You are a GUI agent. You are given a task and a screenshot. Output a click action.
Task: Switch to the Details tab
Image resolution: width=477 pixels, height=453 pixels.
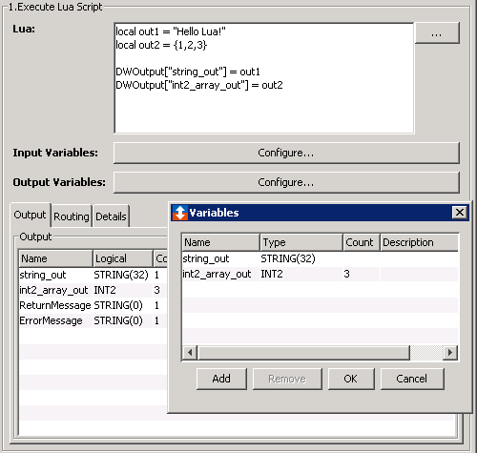[x=111, y=216]
